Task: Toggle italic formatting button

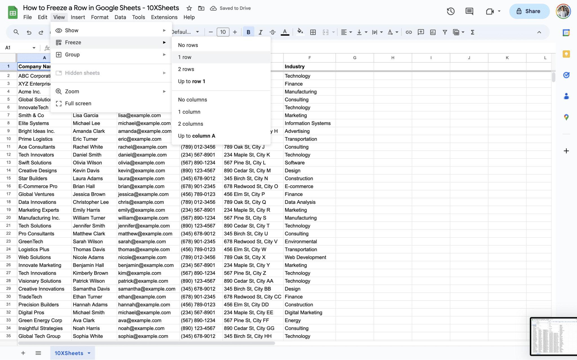Action: point(260,32)
